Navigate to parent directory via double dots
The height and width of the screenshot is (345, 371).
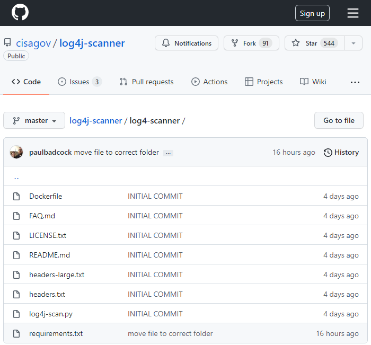(16, 177)
